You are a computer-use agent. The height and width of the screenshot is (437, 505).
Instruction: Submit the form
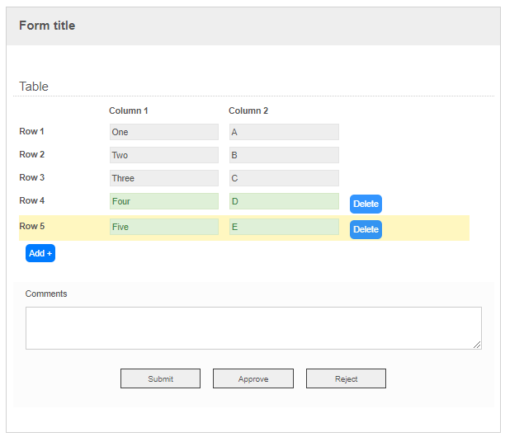160,378
